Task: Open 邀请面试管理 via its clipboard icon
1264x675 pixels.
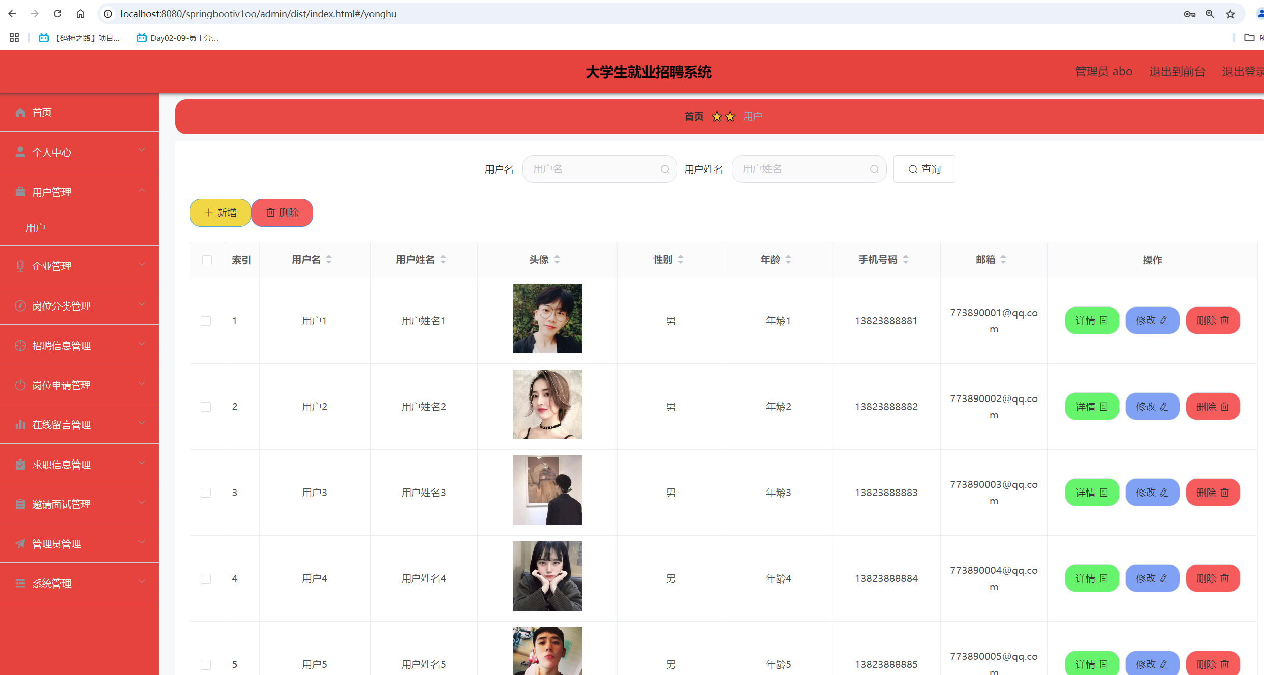Action: [20, 503]
